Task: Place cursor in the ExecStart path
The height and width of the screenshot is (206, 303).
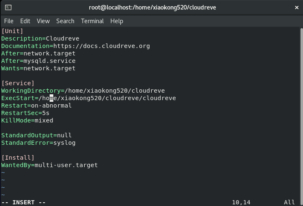Action: click(107, 98)
